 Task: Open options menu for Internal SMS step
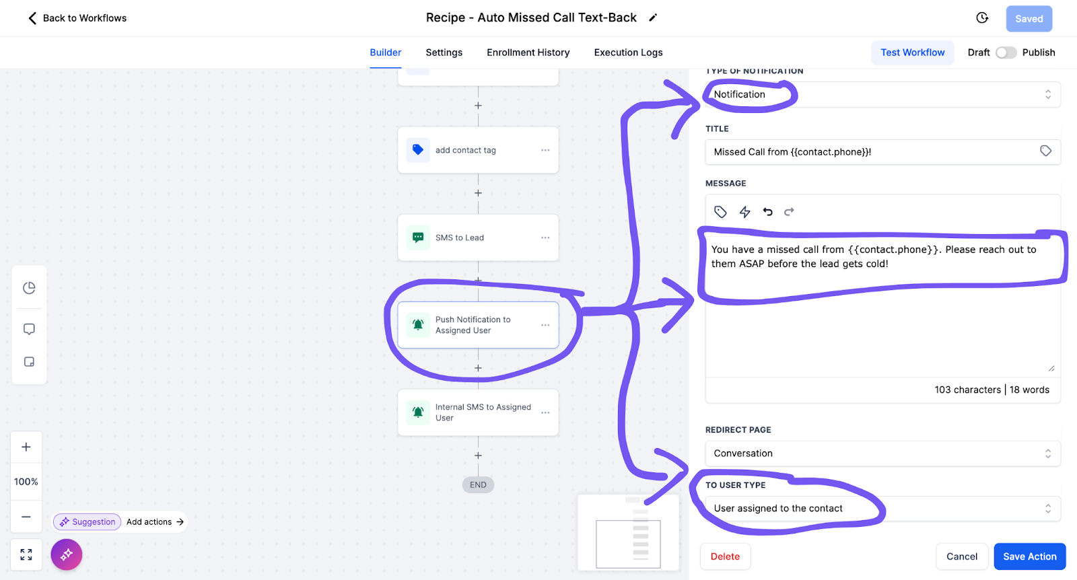tap(545, 412)
